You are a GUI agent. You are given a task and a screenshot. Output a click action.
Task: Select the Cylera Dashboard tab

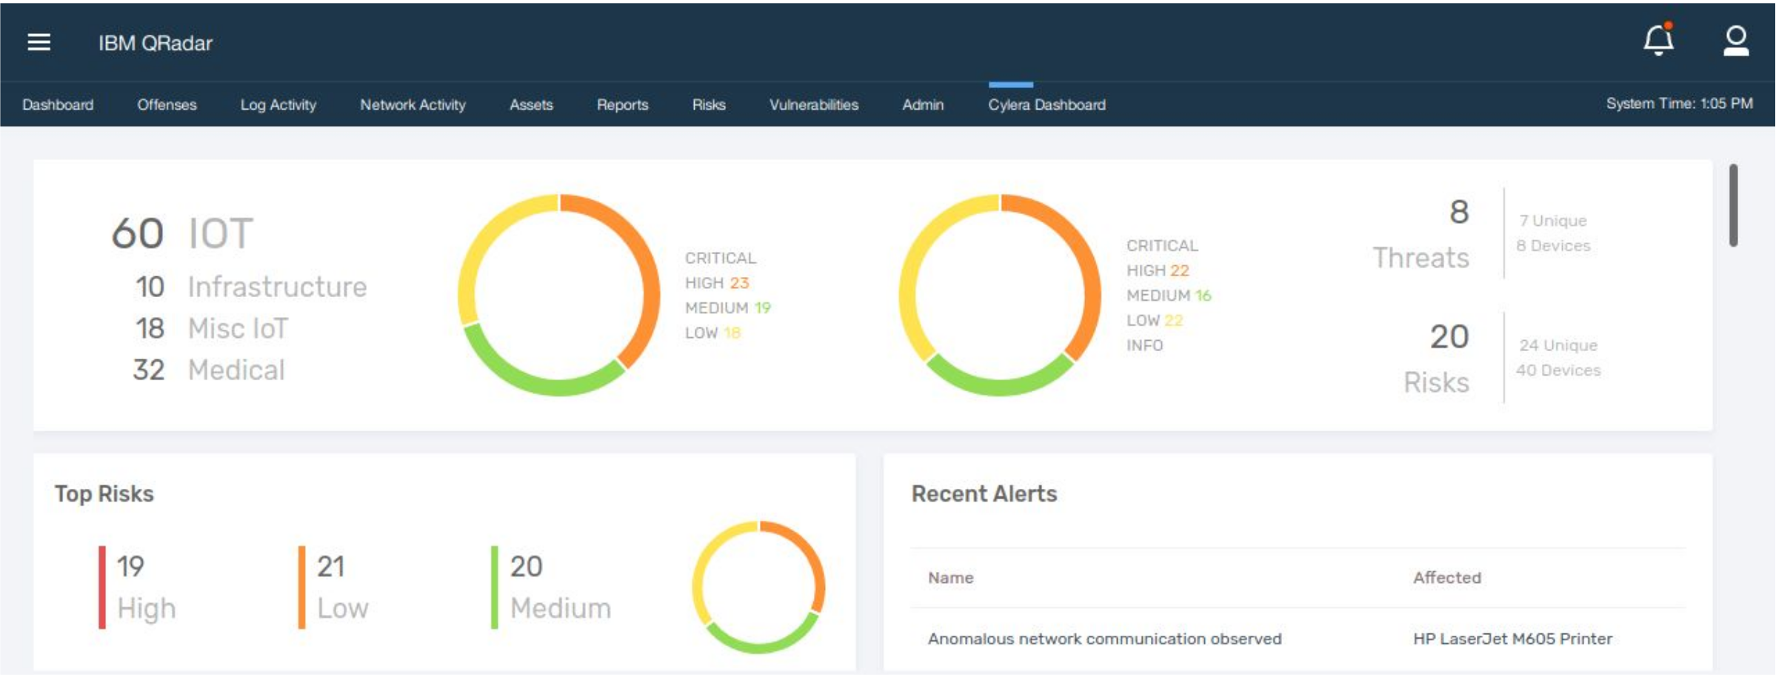[x=1046, y=104]
